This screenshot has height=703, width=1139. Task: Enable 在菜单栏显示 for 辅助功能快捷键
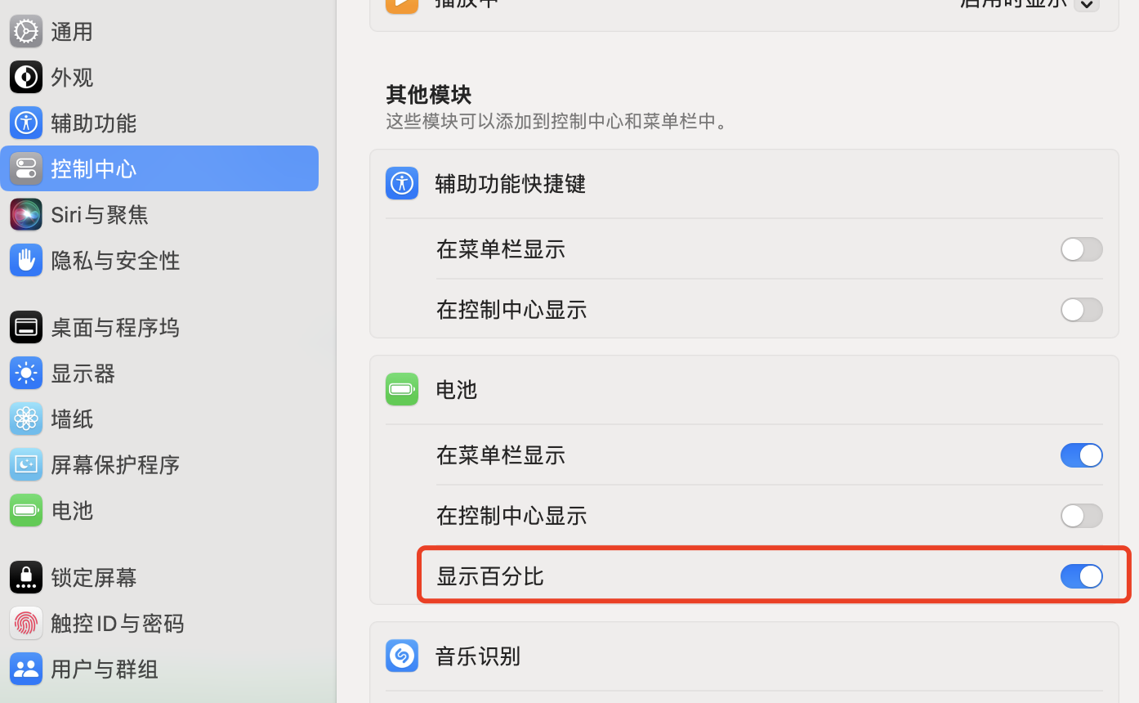(x=1081, y=249)
